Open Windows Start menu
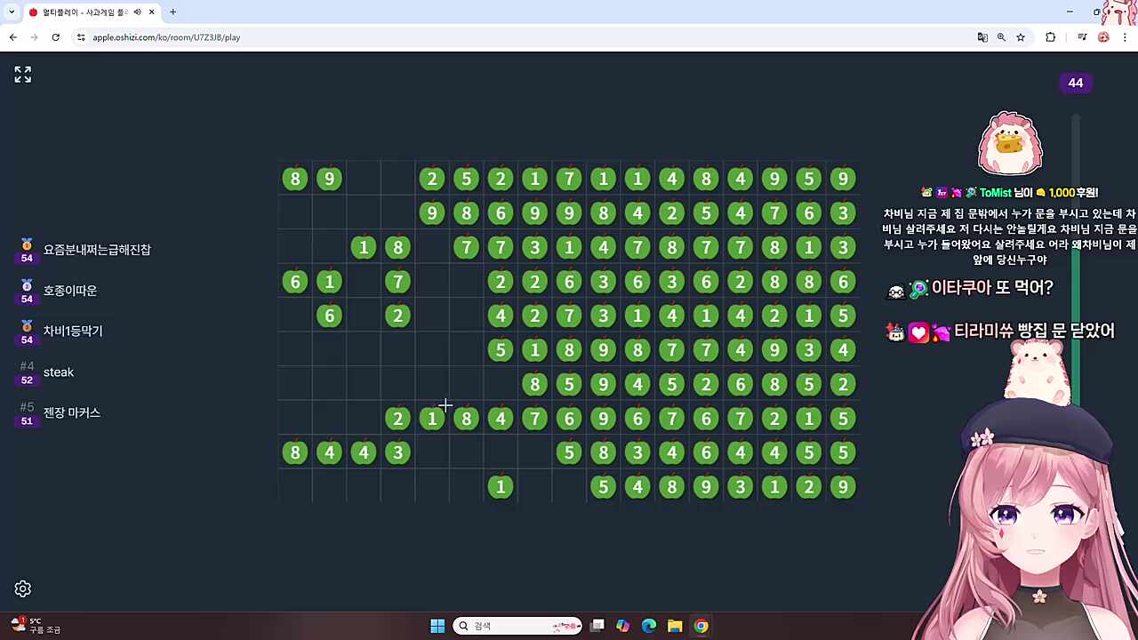 (x=437, y=626)
